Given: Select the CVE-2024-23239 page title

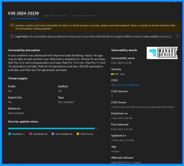Looking at the screenshot, I should (x=23, y=13).
